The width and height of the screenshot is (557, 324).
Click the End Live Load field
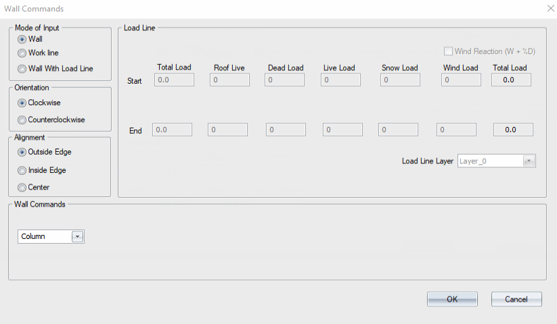(x=343, y=130)
